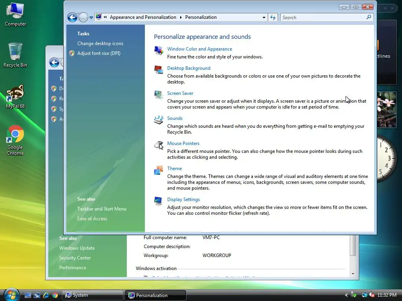This screenshot has width=402, height=301.
Task: Click Switch between windows quick launch icon
Action: point(37,295)
